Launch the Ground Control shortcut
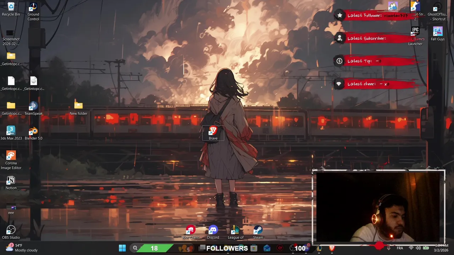 (33, 12)
